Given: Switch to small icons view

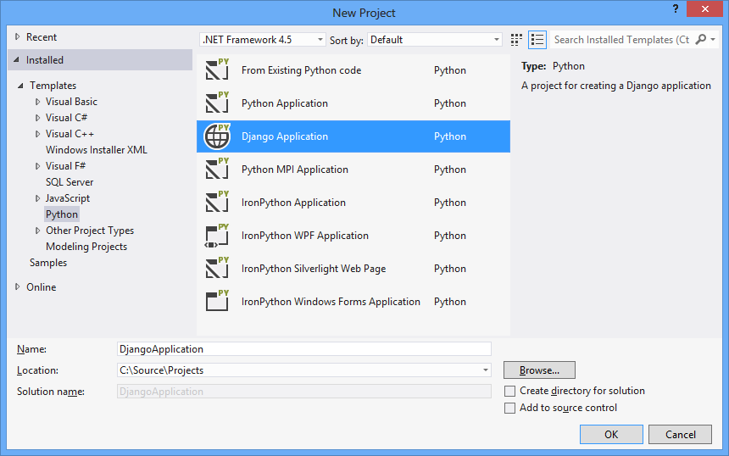Looking at the screenshot, I should click(516, 40).
